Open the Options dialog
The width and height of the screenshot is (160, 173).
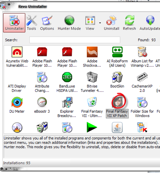tap(47, 23)
